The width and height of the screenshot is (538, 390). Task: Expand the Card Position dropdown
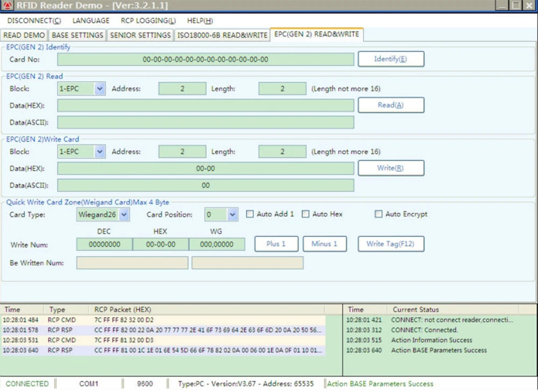(x=232, y=215)
